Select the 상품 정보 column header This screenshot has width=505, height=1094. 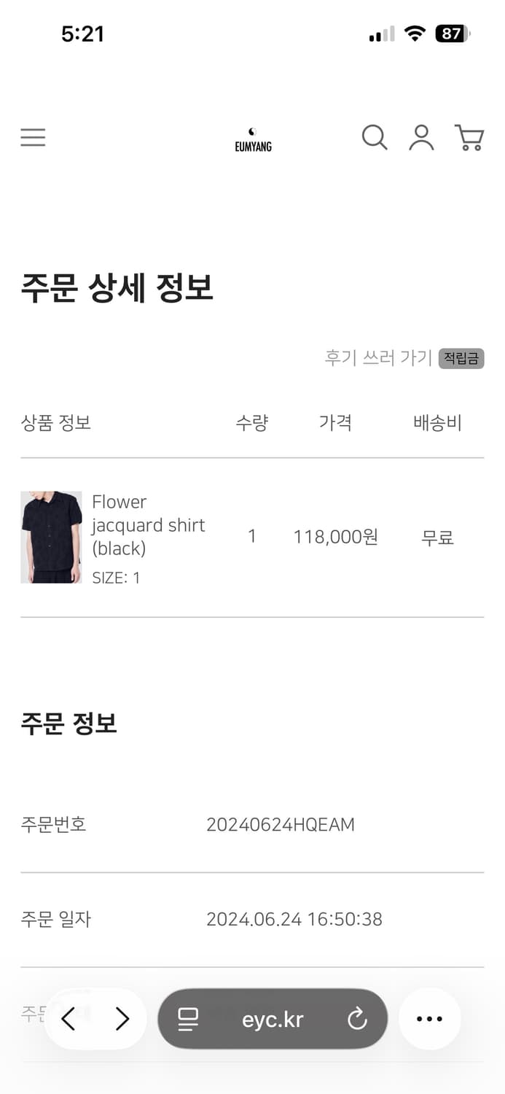[x=56, y=423]
